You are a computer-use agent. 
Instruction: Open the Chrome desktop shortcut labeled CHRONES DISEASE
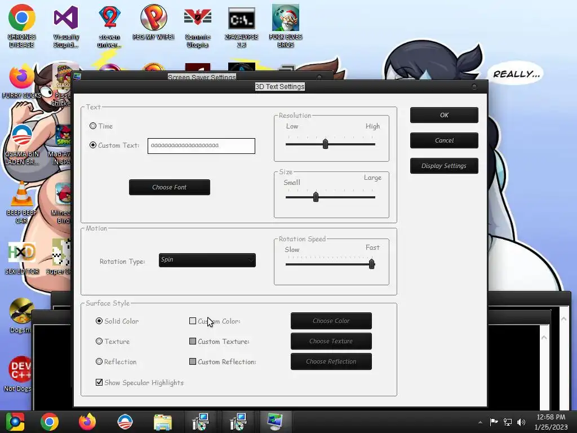pyautogui.click(x=22, y=26)
